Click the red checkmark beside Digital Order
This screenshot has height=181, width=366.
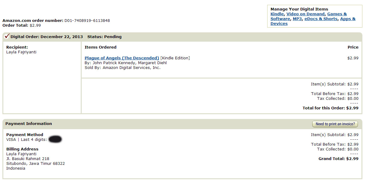7,36
